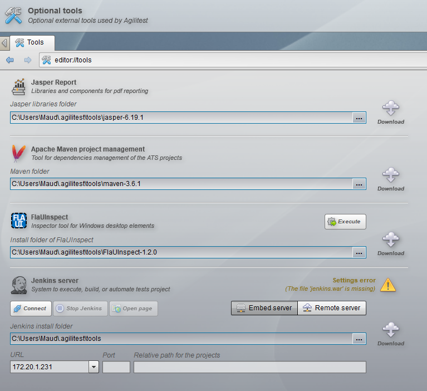Download Apache Maven
427x391 pixels.
tap(391, 179)
